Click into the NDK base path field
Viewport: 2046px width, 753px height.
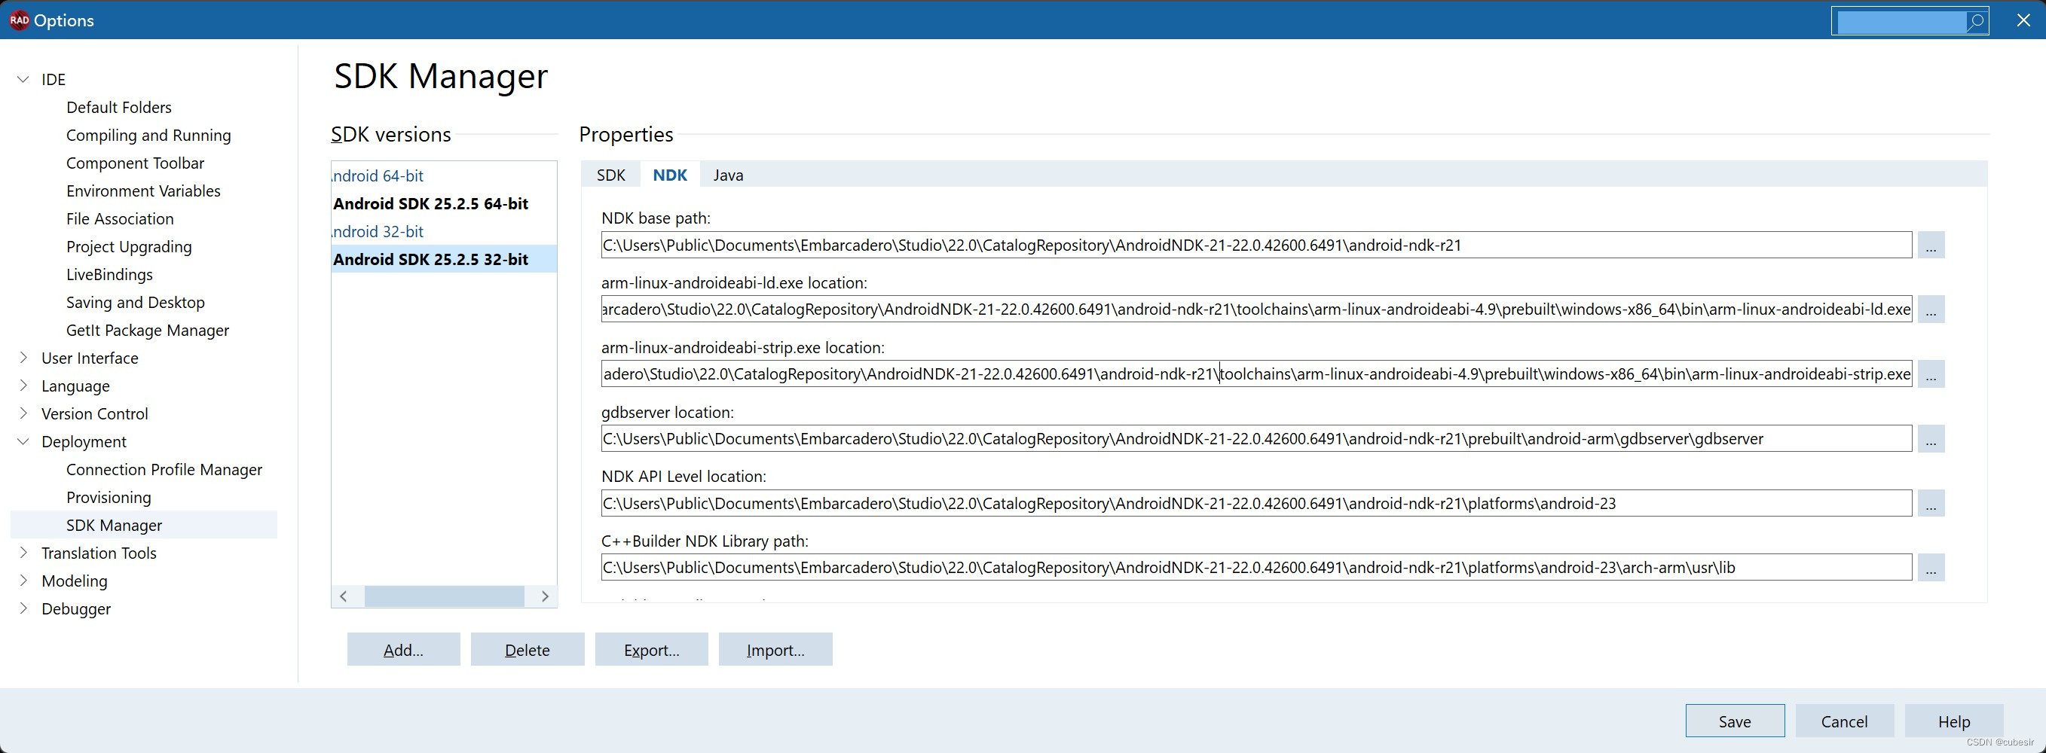tap(1255, 245)
